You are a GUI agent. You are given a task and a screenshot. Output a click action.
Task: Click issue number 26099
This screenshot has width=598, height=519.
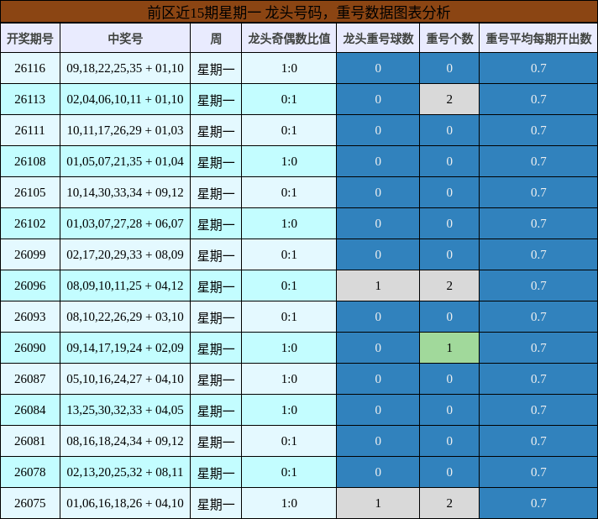[30, 254]
